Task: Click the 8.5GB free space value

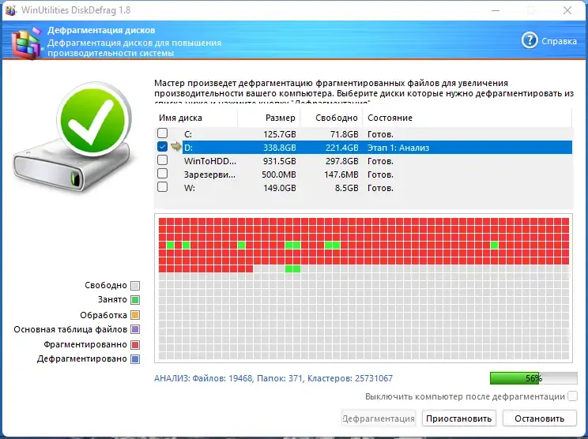Action: pyautogui.click(x=346, y=188)
